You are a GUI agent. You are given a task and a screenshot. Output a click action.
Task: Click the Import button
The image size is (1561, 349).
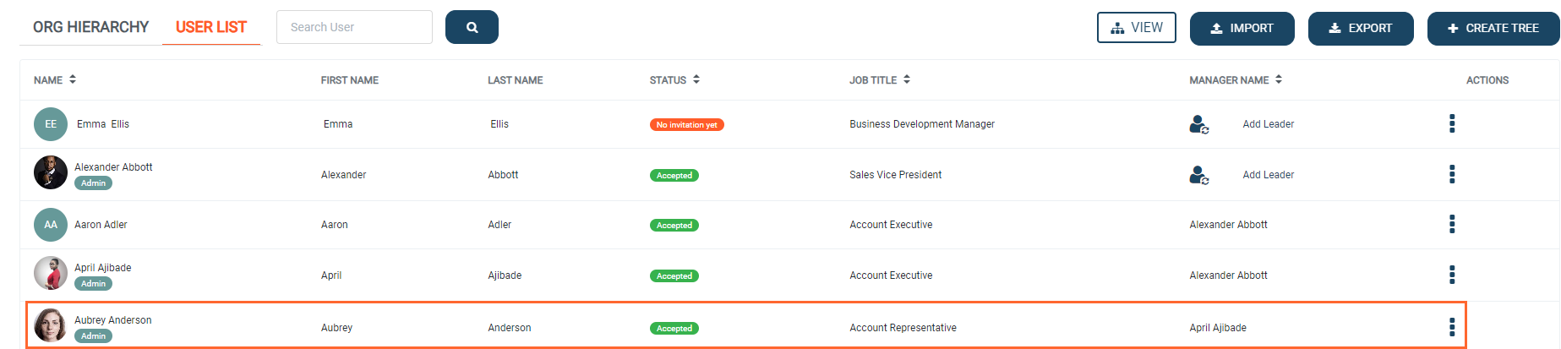coord(1242,29)
